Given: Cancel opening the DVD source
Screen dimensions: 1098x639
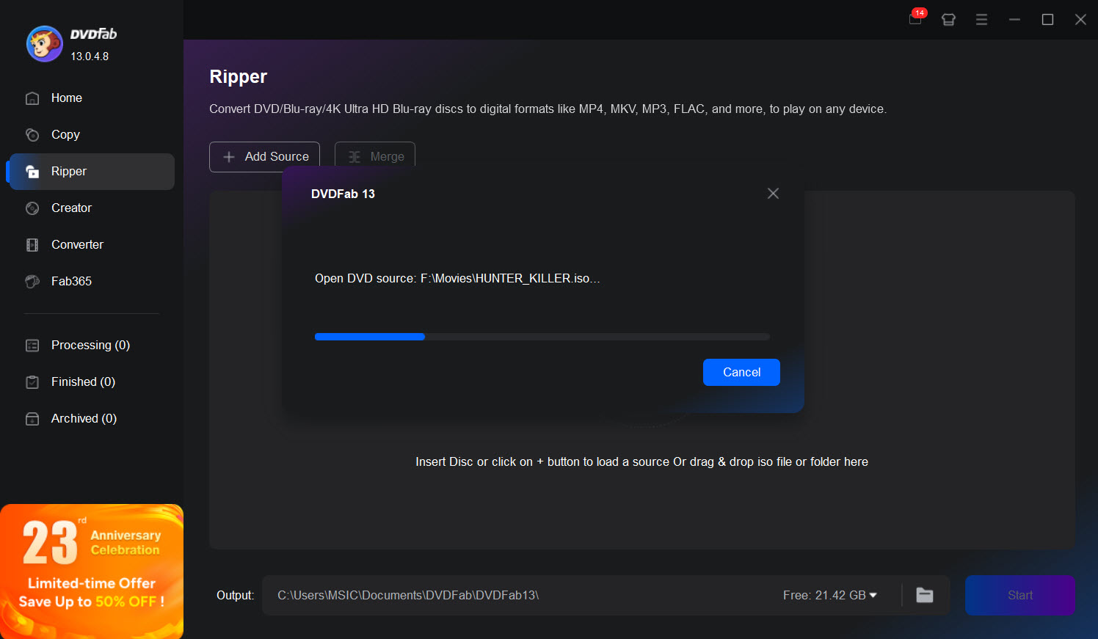Looking at the screenshot, I should [x=741, y=372].
